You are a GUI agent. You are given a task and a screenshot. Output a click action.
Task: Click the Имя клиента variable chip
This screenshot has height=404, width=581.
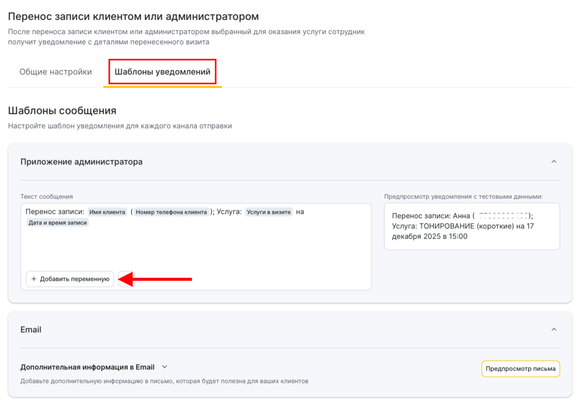tap(107, 212)
